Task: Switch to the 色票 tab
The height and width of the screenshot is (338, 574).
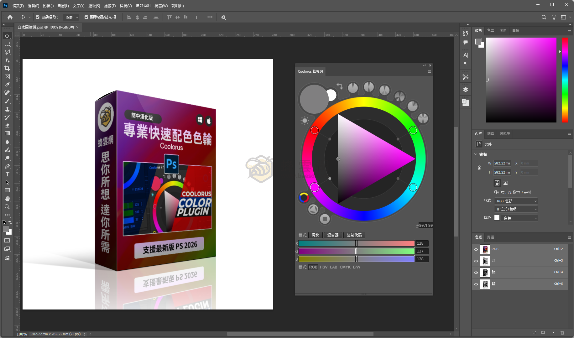Action: [x=491, y=30]
